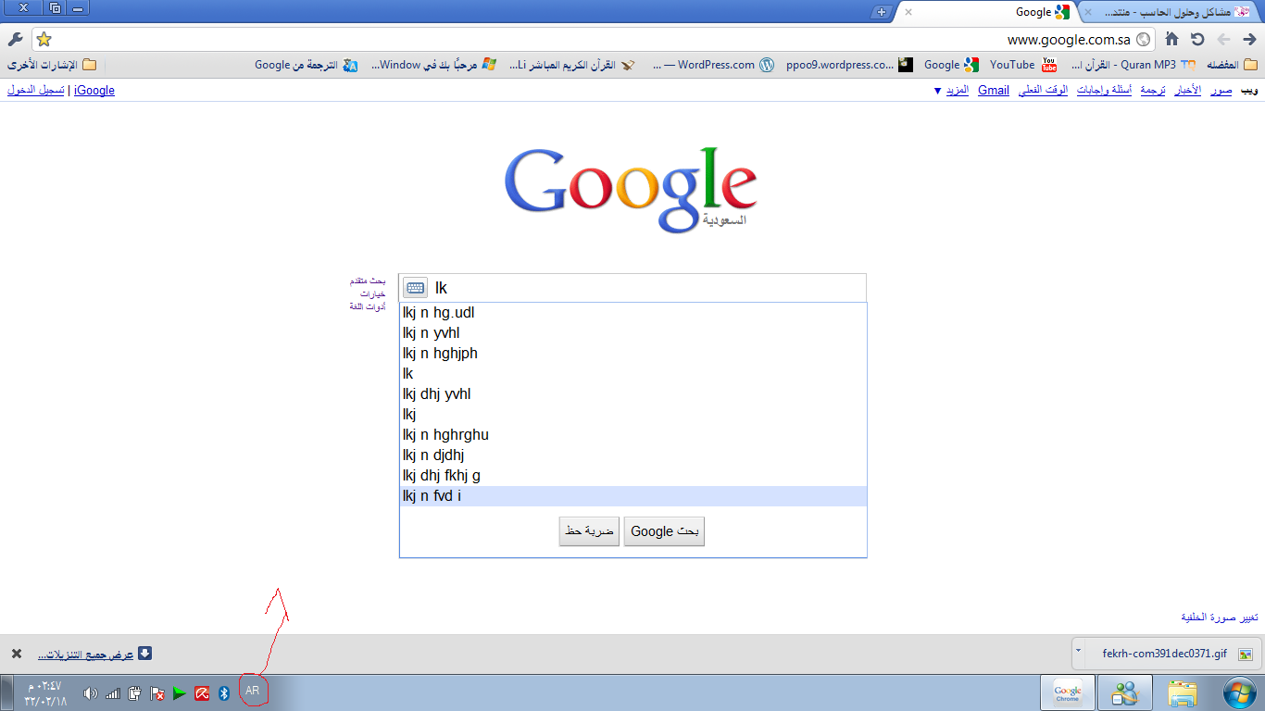Open the Chrome wrench settings menu

click(x=15, y=39)
